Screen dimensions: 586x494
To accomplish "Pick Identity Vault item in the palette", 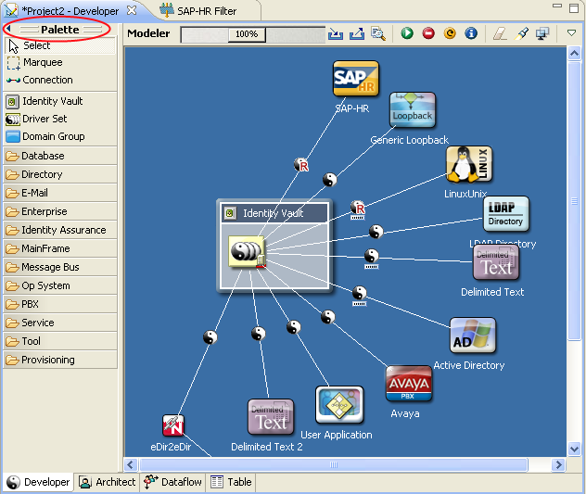I will pyautogui.click(x=60, y=101).
